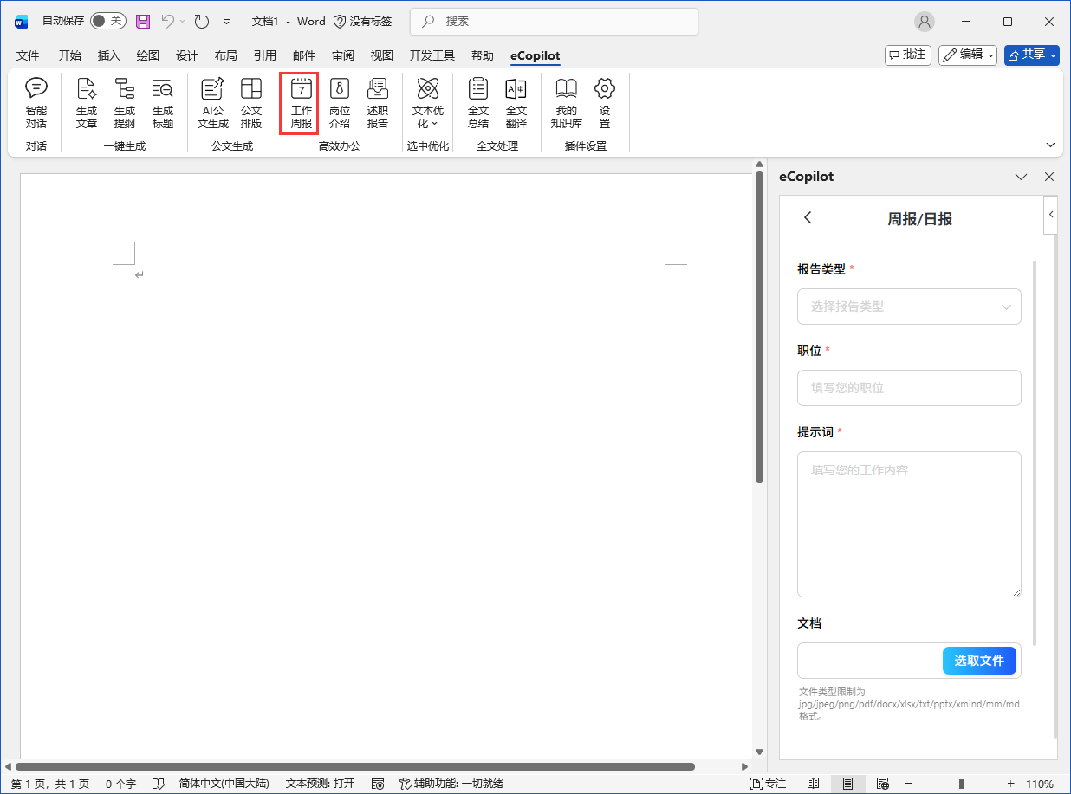This screenshot has width=1071, height=794.
Task: Enable 专注 focus mode
Action: click(x=769, y=784)
